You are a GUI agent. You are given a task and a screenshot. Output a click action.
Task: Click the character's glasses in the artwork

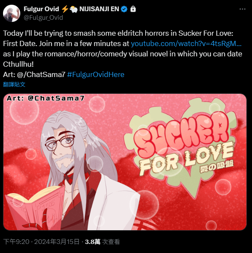coord(59,143)
